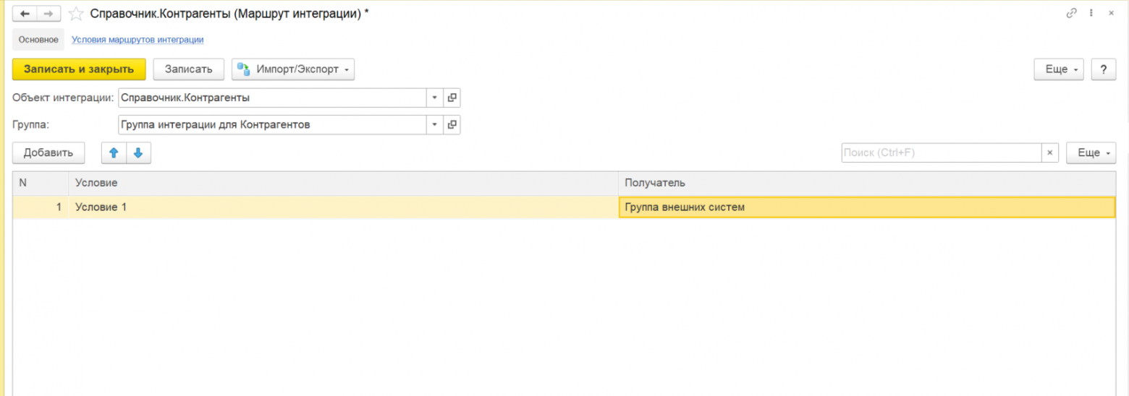Expand the Группа dropdown arrow
1129x396 pixels.
(435, 125)
